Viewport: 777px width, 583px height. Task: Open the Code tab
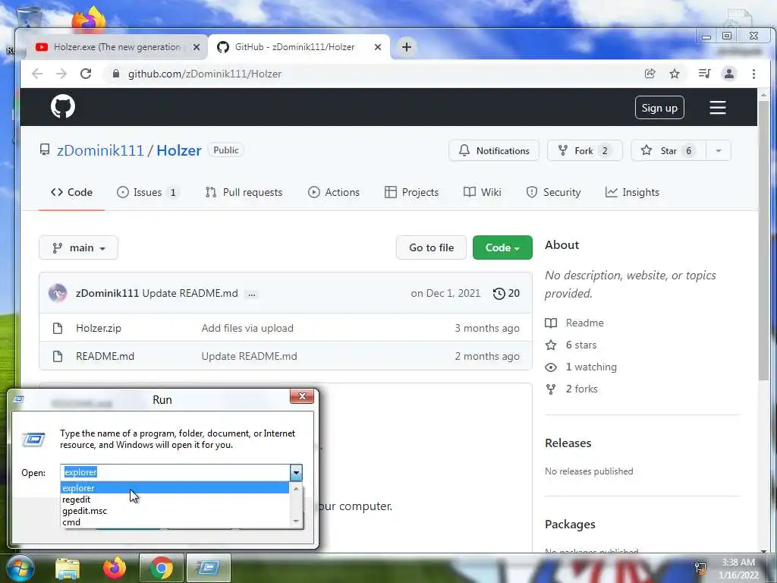[72, 192]
